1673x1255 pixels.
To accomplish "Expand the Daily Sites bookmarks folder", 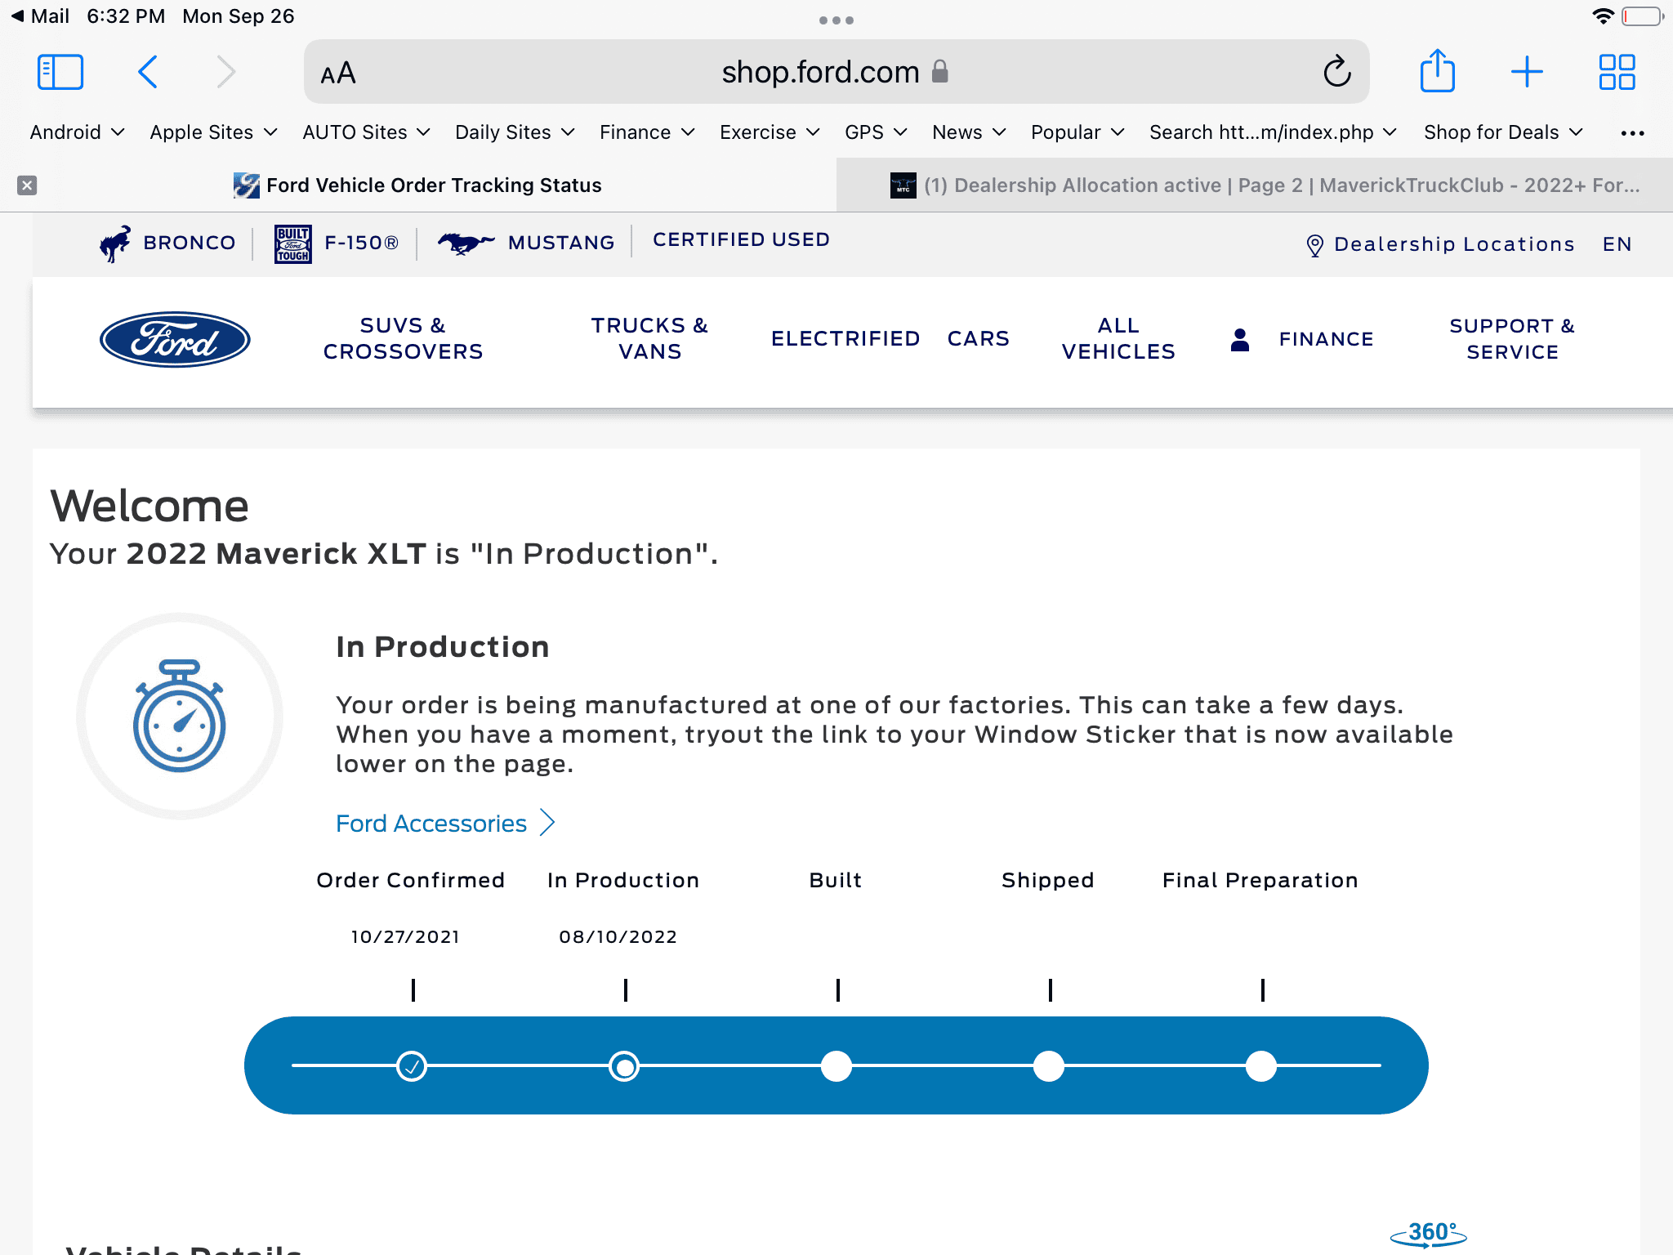I will pos(515,132).
